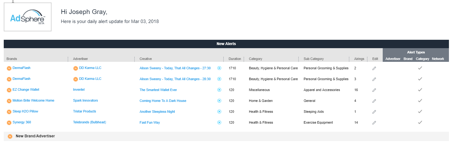
Task: Edit alert in the row with 2 airings
Action: 374,68
